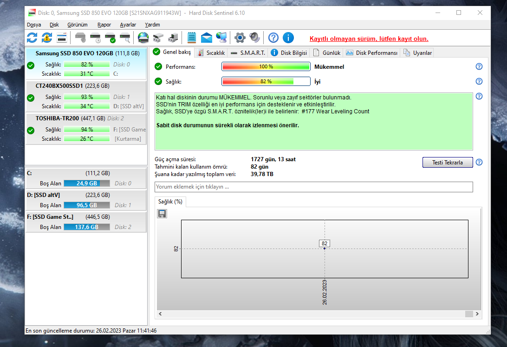
Task: Click C: free space 24,9 GB bar
Action: click(87, 183)
